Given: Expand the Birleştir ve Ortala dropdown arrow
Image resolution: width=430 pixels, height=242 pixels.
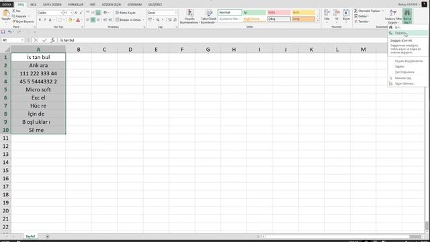Looking at the screenshot, I should [x=143, y=19].
